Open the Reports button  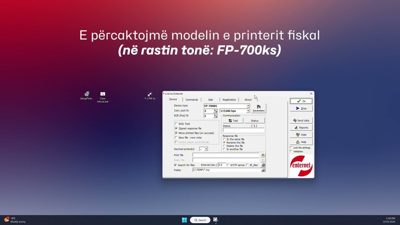[x=301, y=127]
